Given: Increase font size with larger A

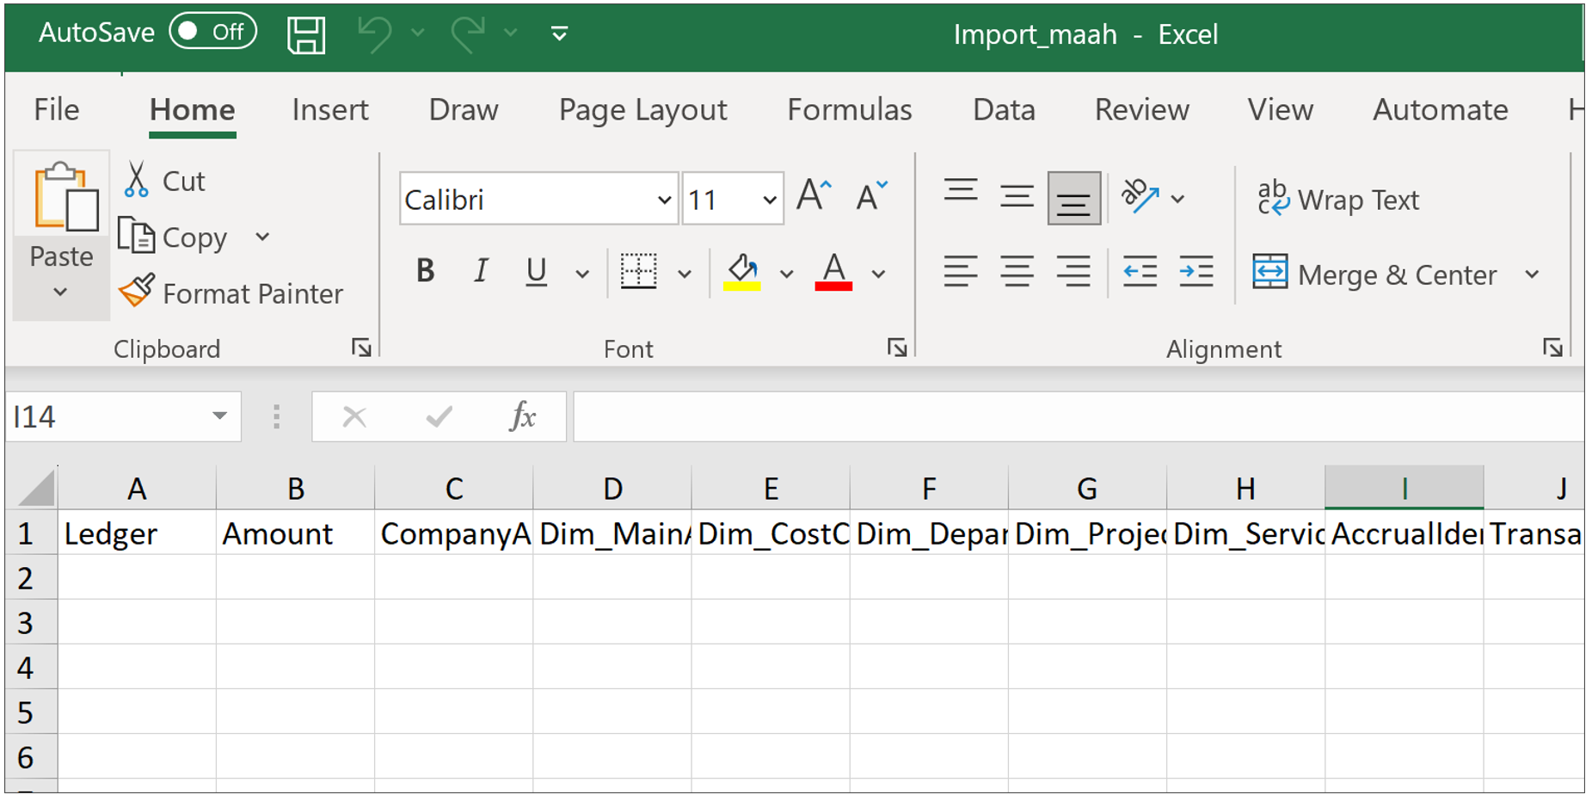Looking at the screenshot, I should pyautogui.click(x=814, y=196).
